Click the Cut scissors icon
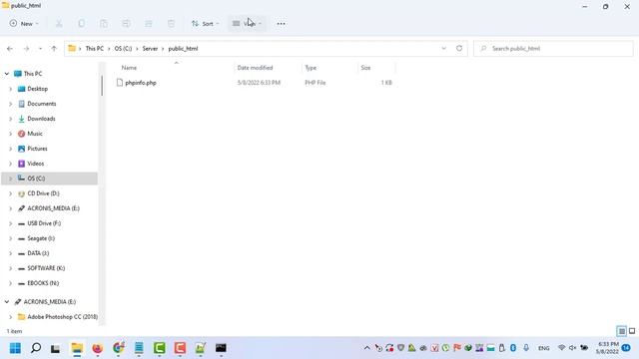The width and height of the screenshot is (639, 359). click(59, 24)
